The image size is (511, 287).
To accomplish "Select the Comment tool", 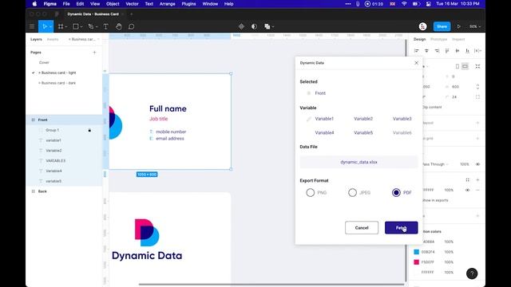I will (x=131, y=26).
